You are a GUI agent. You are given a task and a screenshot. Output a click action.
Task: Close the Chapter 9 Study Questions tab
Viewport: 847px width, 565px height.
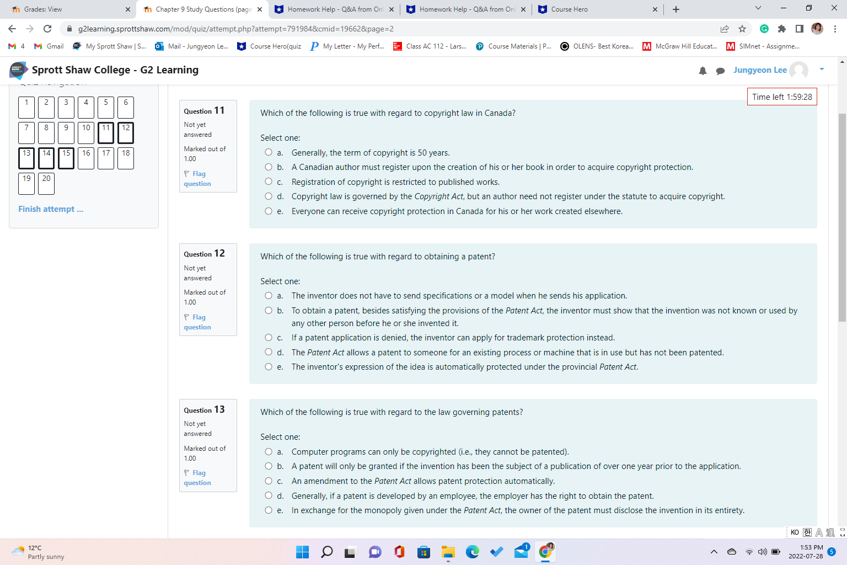(x=260, y=9)
